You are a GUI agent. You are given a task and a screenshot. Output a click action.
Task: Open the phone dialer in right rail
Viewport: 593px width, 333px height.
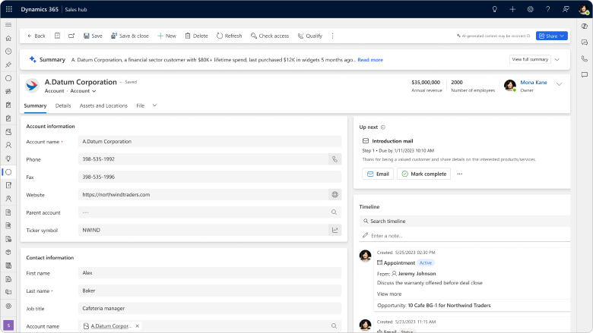(585, 58)
